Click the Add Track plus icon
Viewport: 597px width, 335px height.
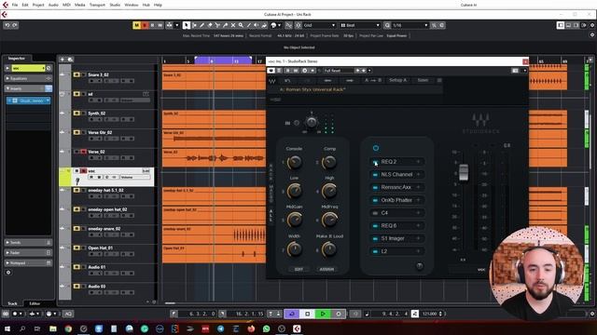point(62,60)
